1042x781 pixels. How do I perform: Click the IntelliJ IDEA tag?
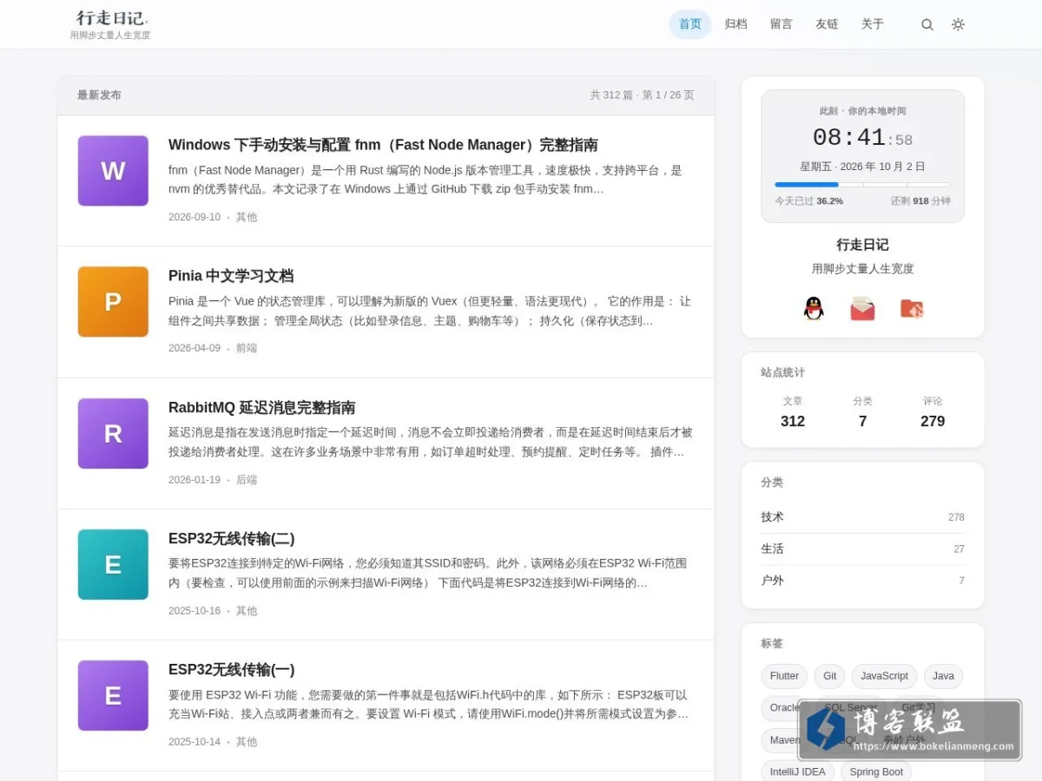click(798, 771)
